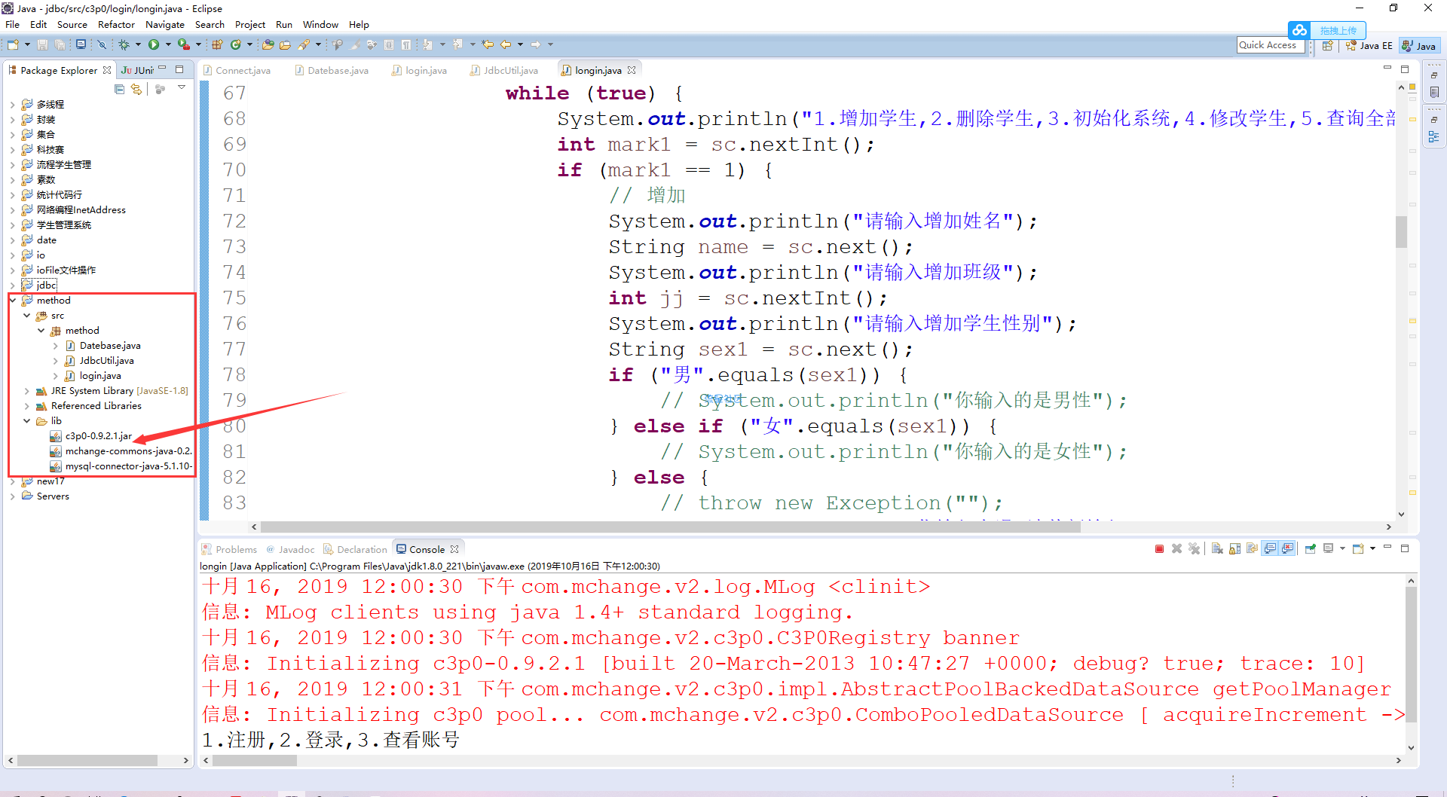Image resolution: width=1447 pixels, height=797 pixels.
Task: Open the Project menu
Action: pos(249,25)
